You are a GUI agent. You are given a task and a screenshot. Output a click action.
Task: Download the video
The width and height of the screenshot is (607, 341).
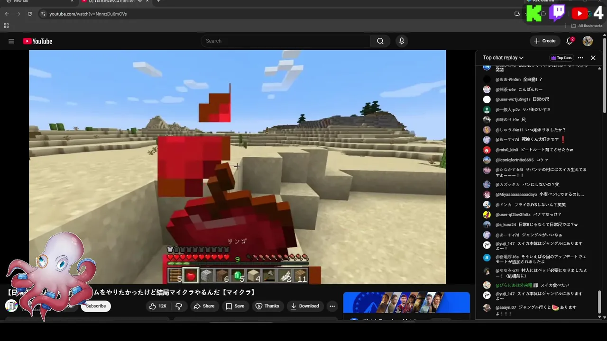coord(305,306)
